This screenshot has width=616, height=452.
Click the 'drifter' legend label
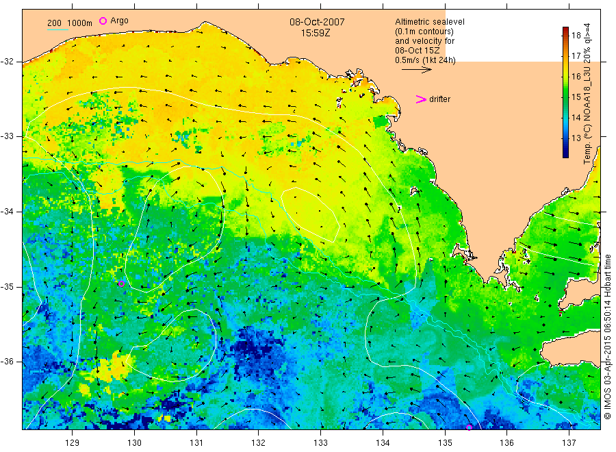tap(439, 99)
